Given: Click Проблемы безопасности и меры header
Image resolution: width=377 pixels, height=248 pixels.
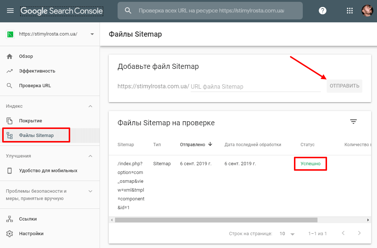Looking at the screenshot, I should click(x=36, y=195).
